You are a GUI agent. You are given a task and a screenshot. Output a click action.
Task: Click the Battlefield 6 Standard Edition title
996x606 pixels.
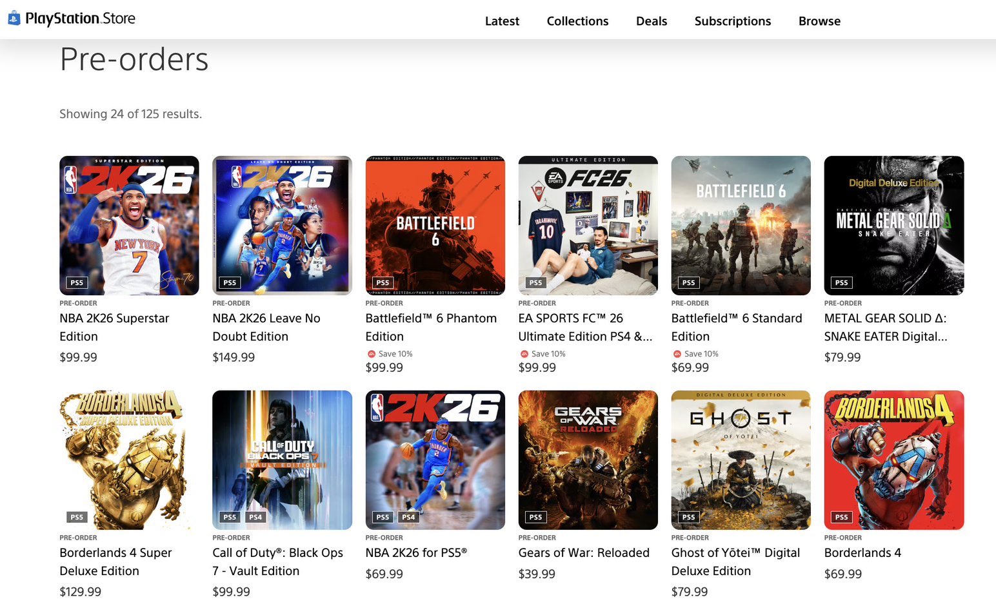[x=737, y=327]
